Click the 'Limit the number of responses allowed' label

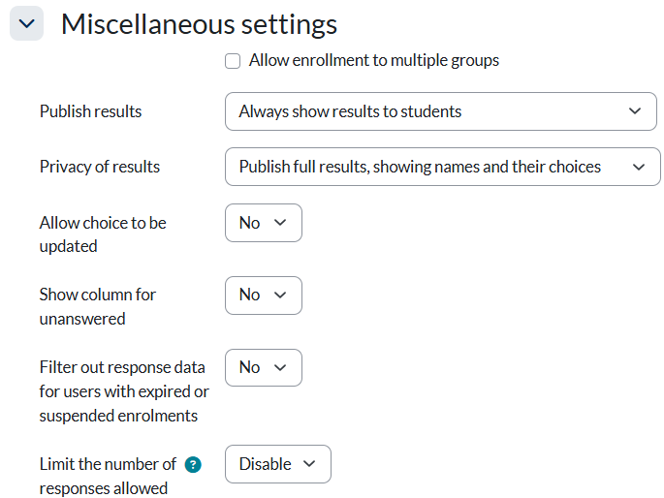[x=107, y=476]
